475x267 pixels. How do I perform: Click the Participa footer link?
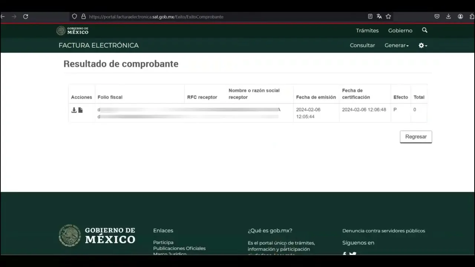point(163,242)
